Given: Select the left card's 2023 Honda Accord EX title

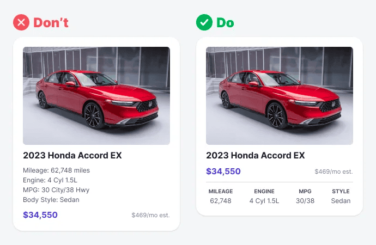Looking at the screenshot, I should [72, 155].
